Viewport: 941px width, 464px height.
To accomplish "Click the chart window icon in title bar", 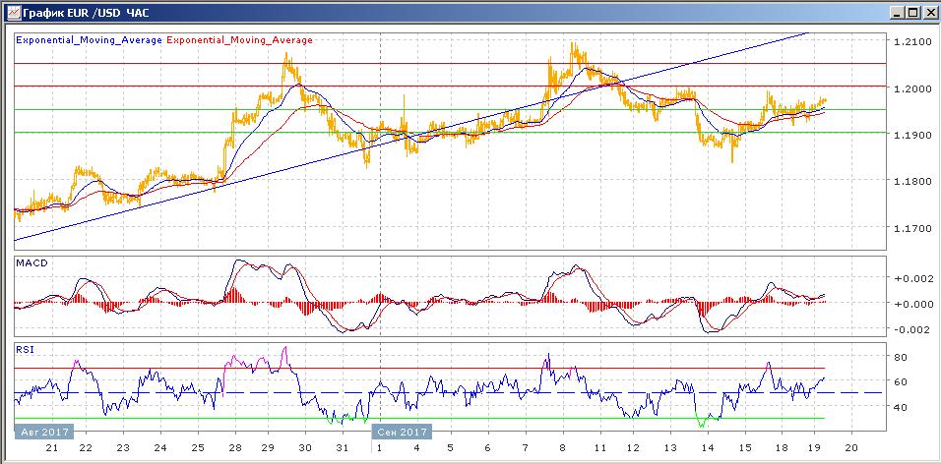I will 10,13.
